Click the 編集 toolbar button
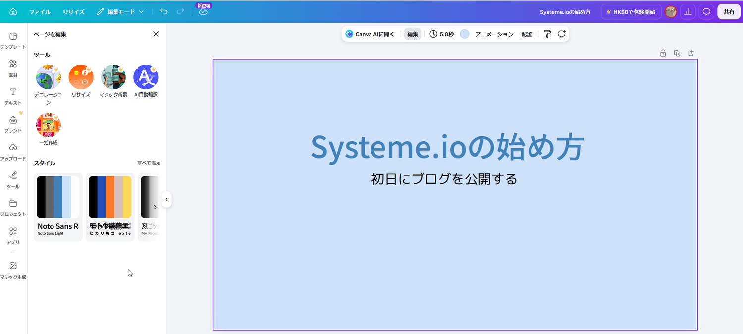743x334 pixels. click(413, 34)
